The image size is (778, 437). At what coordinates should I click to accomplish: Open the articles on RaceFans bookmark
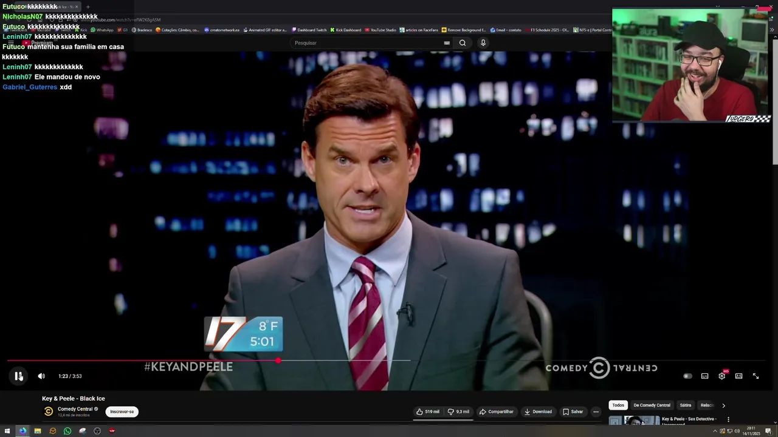419,30
